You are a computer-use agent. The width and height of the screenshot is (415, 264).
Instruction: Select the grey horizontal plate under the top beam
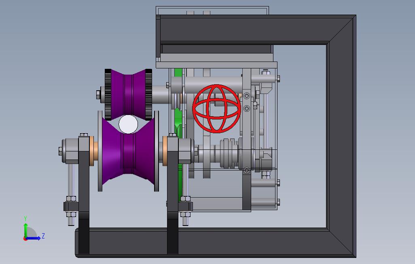click(x=216, y=65)
